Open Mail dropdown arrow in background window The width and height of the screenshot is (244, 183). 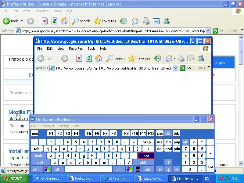tap(140, 21)
